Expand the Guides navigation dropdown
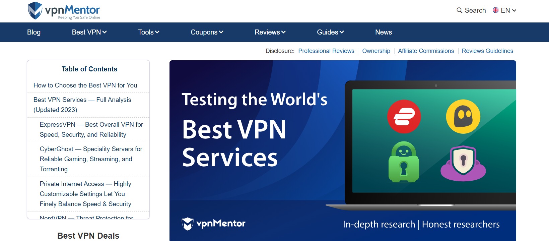The image size is (549, 241). point(330,32)
